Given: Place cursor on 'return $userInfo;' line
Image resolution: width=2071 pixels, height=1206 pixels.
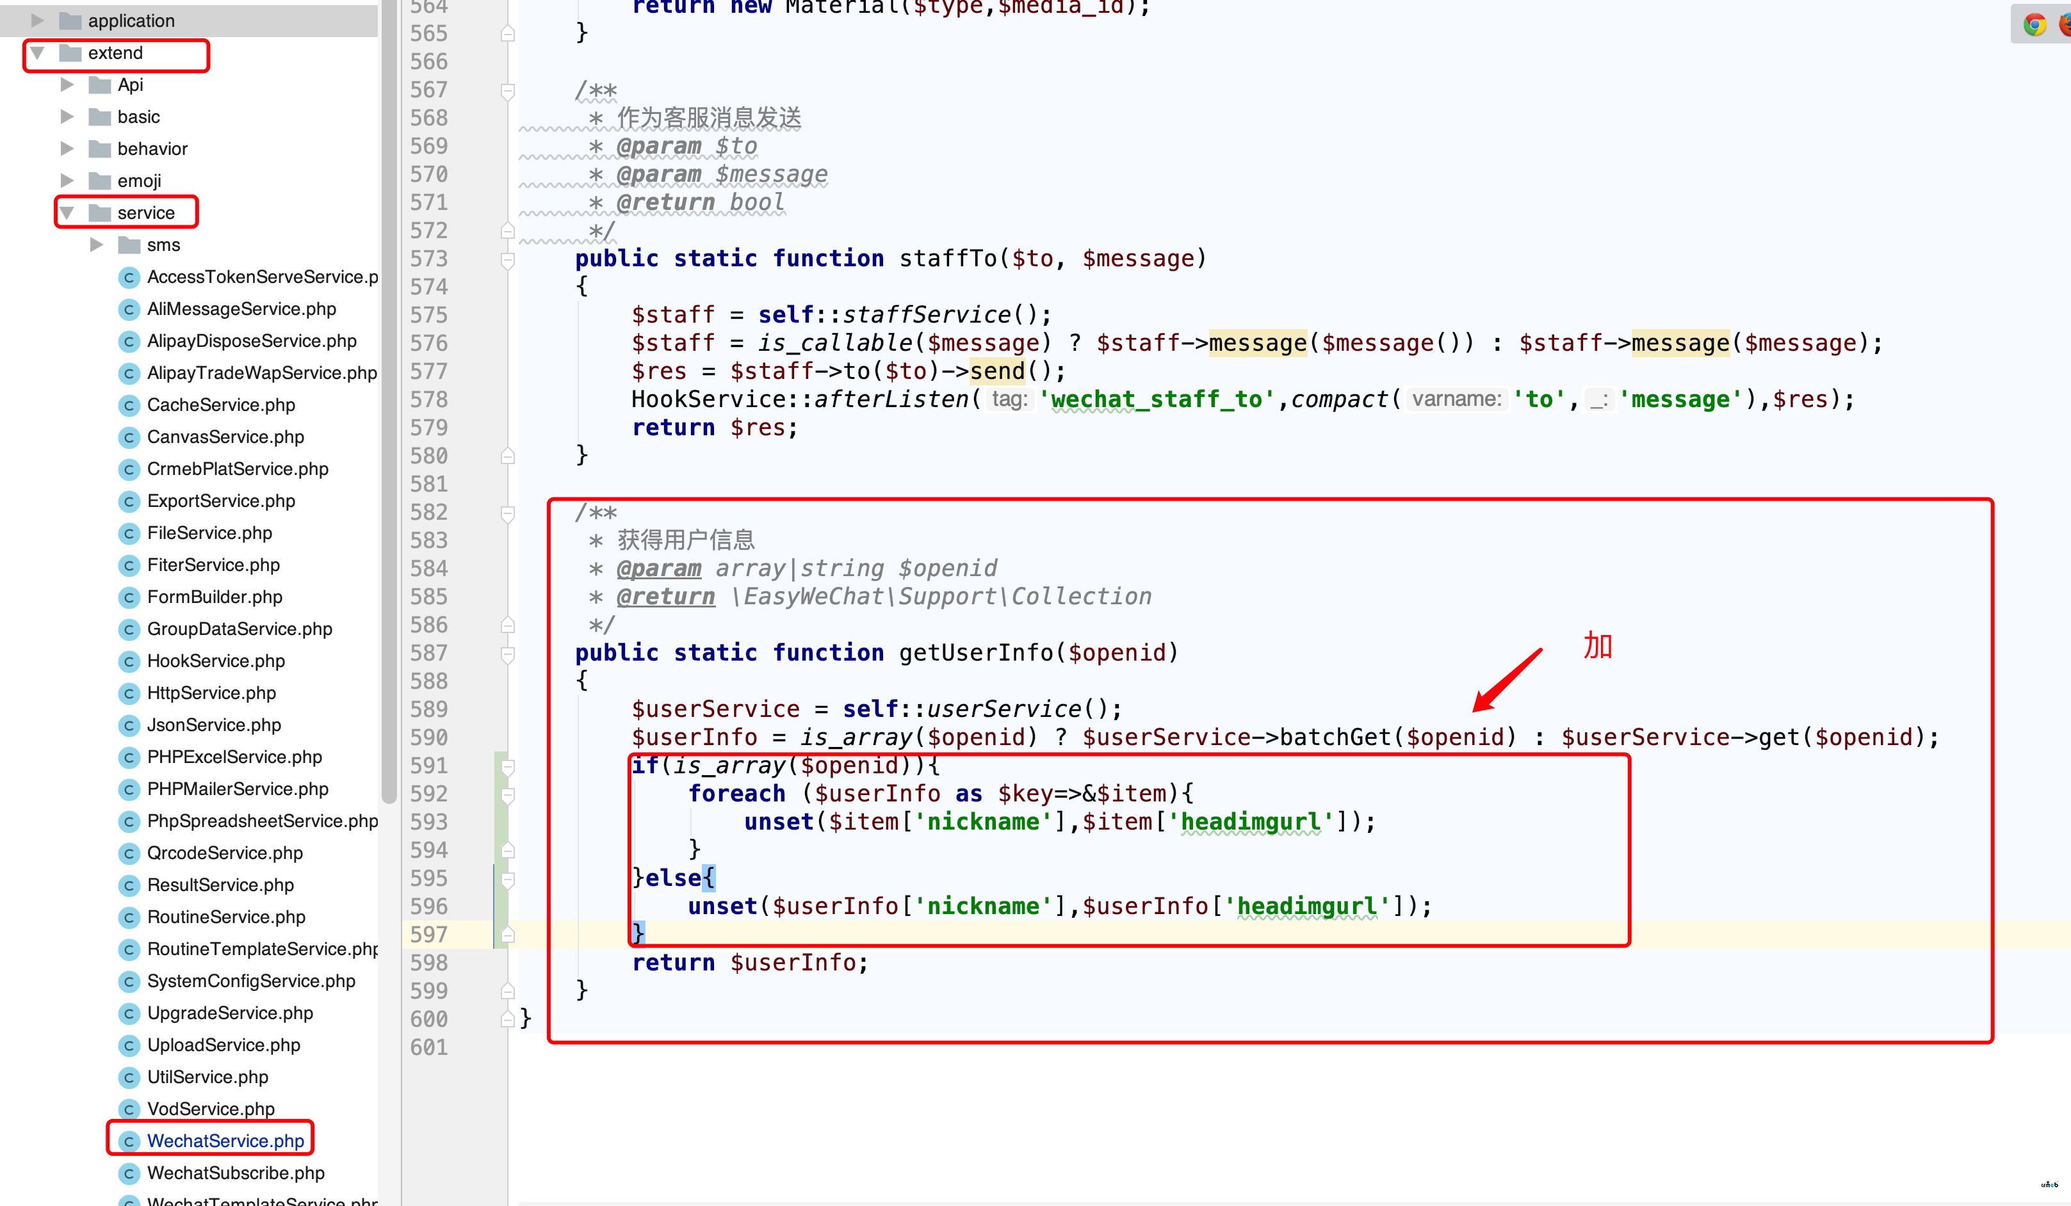Looking at the screenshot, I should [x=749, y=963].
